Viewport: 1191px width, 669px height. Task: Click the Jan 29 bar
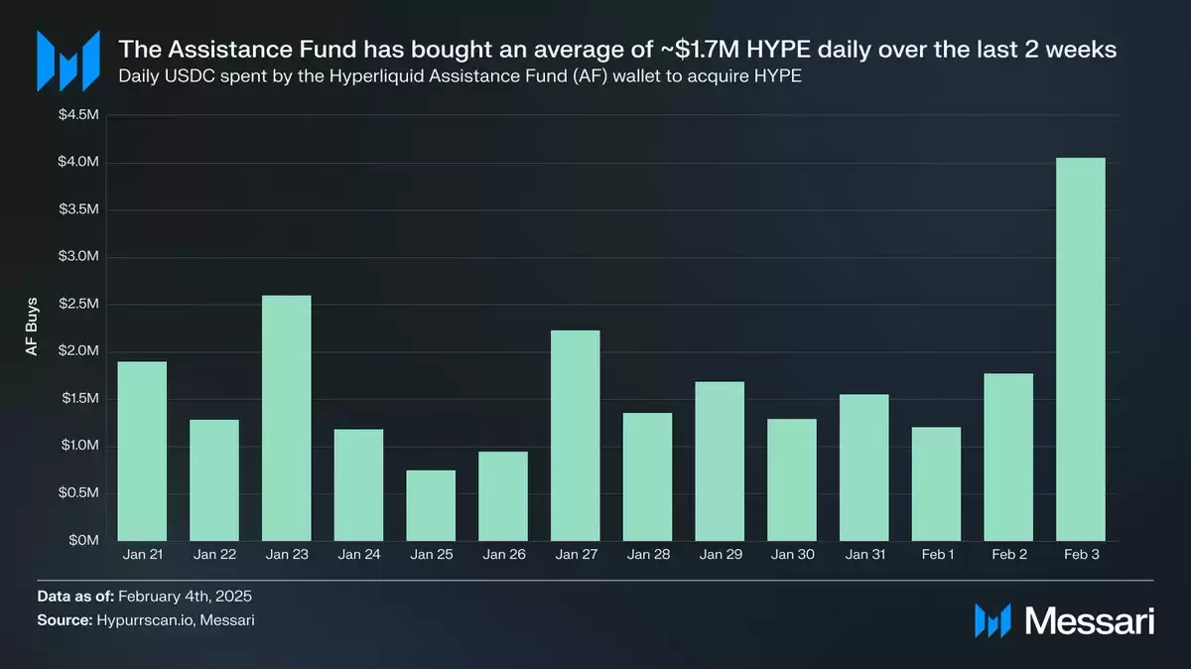pos(720,462)
